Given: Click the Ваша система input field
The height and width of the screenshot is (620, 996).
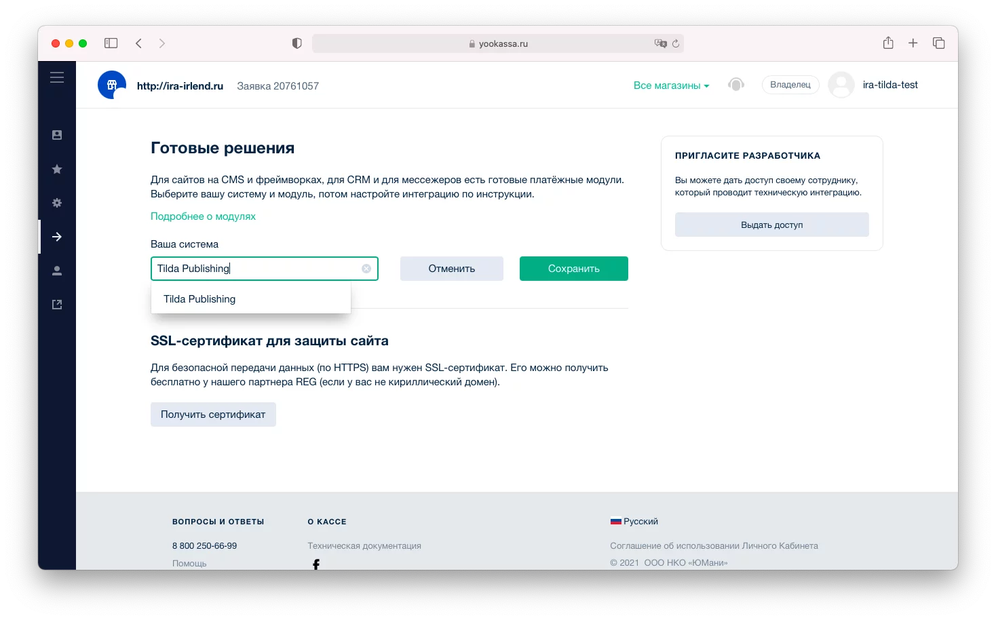Looking at the screenshot, I should coord(264,269).
